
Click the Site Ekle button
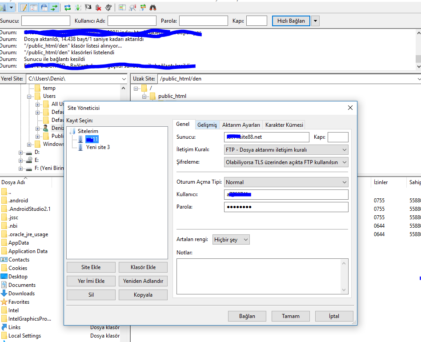click(91, 267)
